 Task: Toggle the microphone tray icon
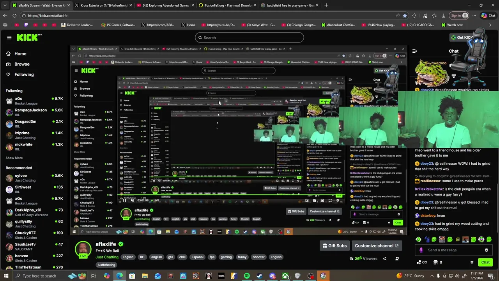(438, 276)
